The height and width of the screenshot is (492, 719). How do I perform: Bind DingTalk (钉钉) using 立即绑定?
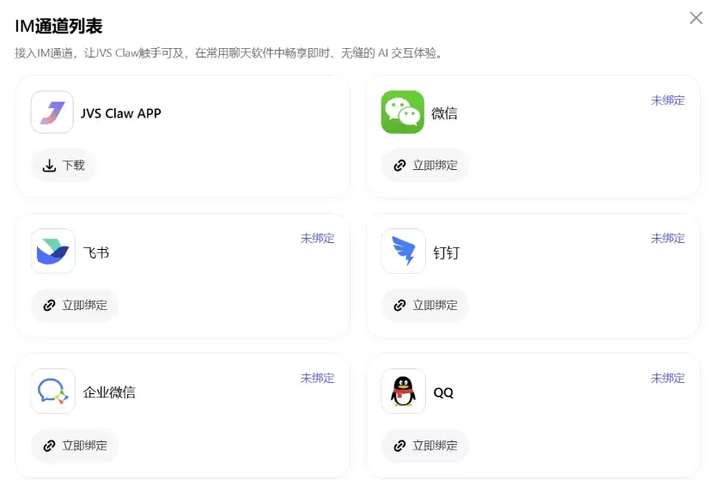pos(425,306)
